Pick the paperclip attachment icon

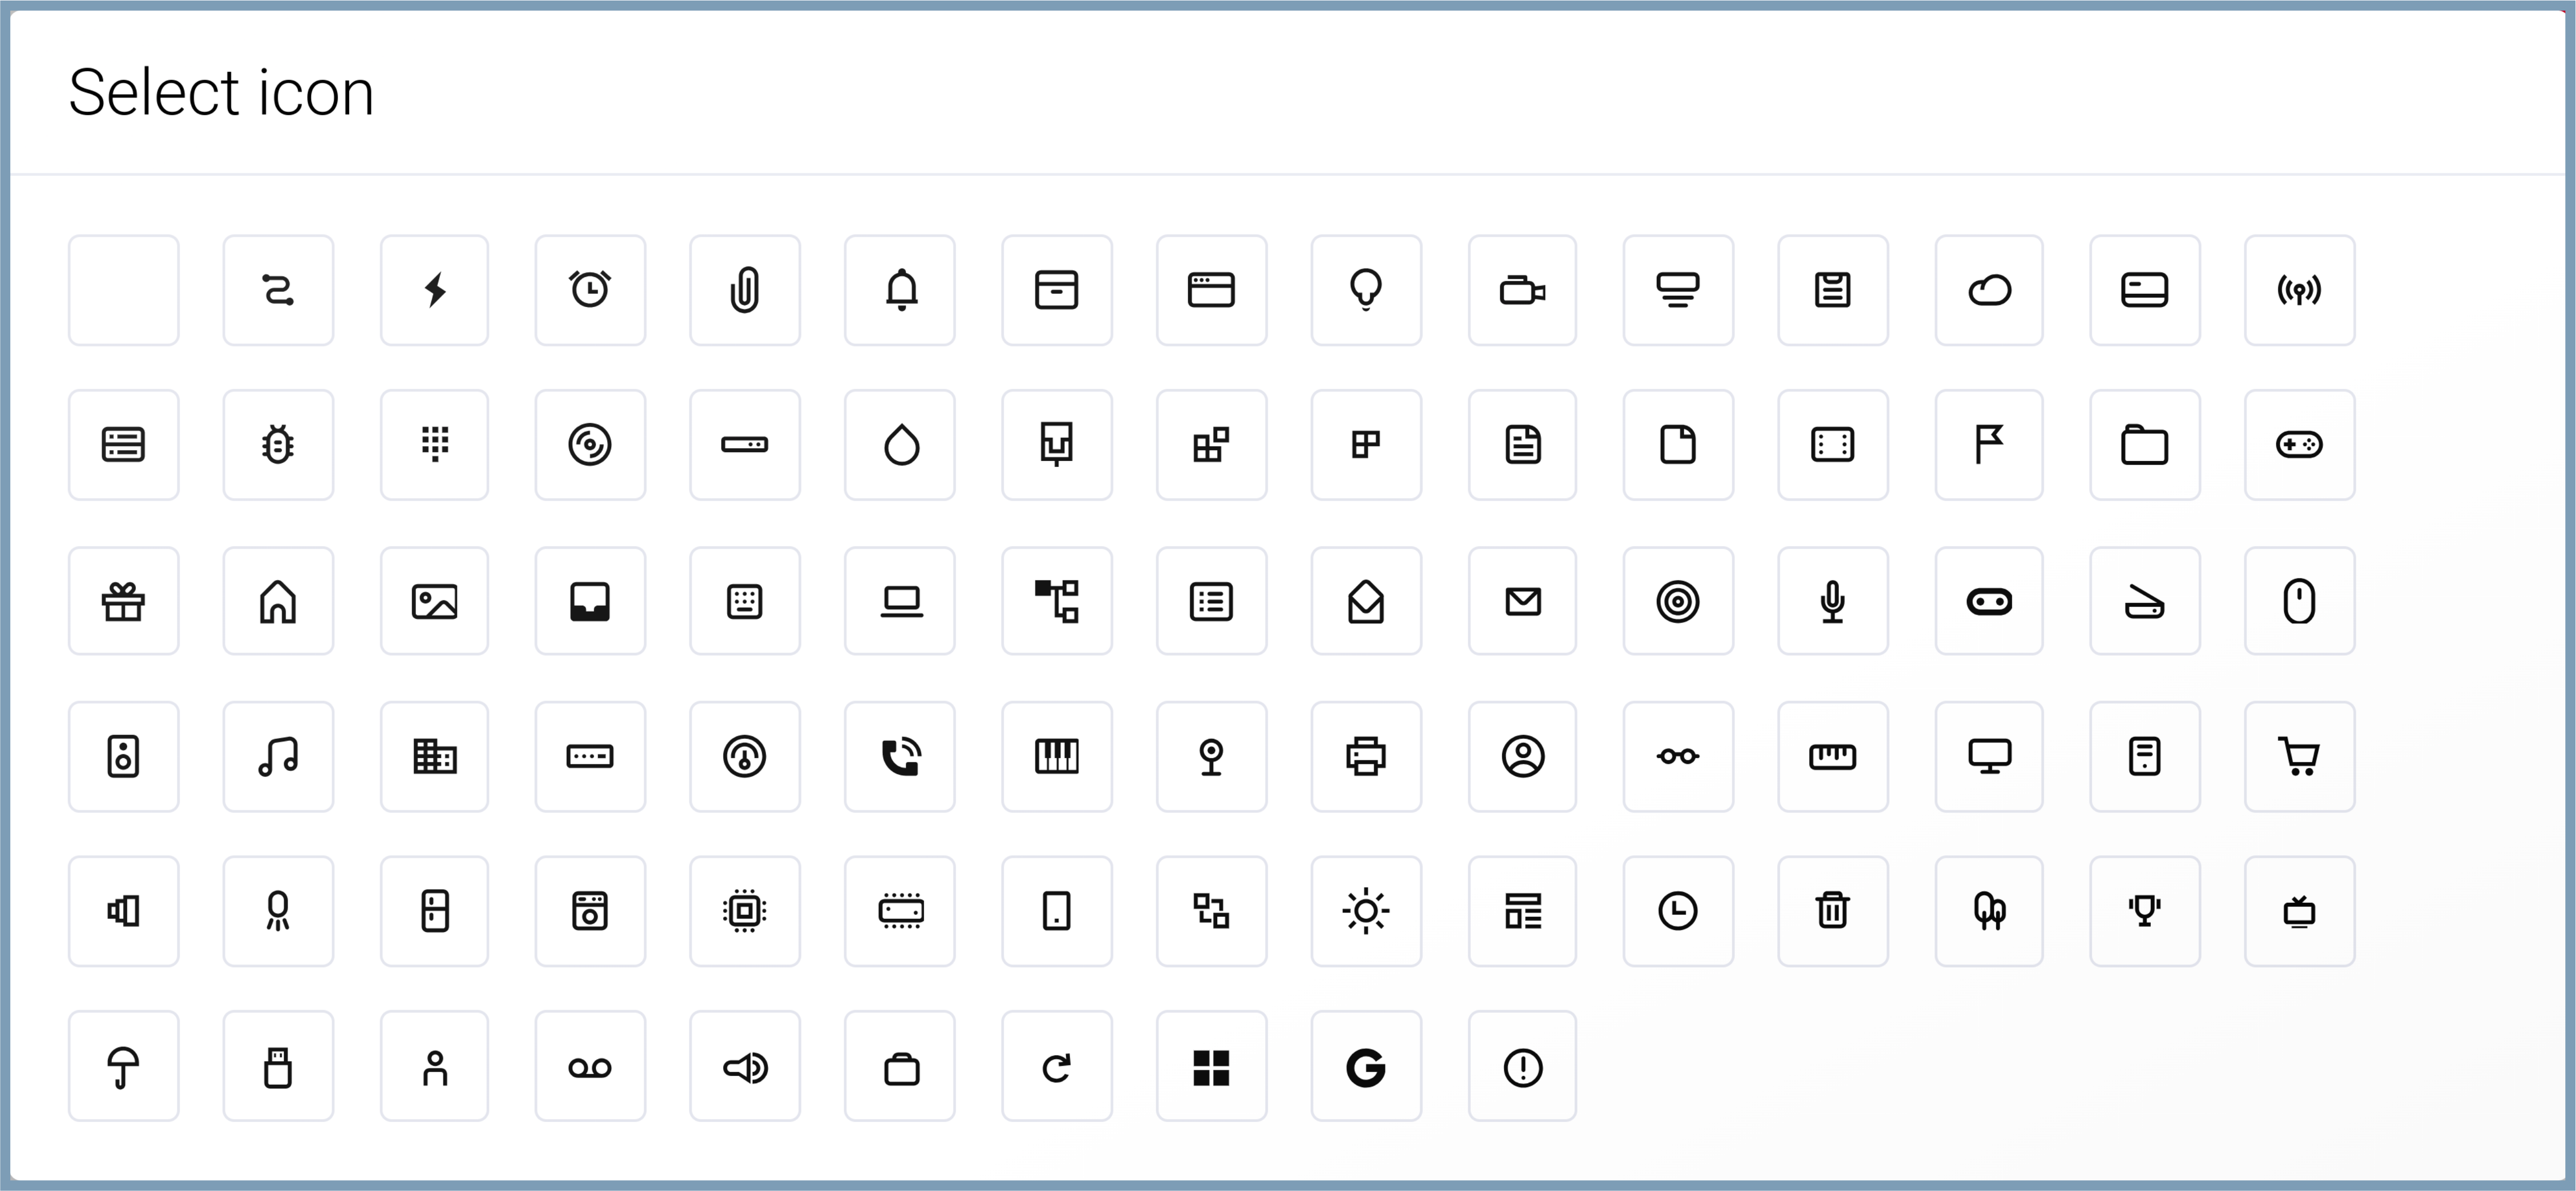(745, 290)
